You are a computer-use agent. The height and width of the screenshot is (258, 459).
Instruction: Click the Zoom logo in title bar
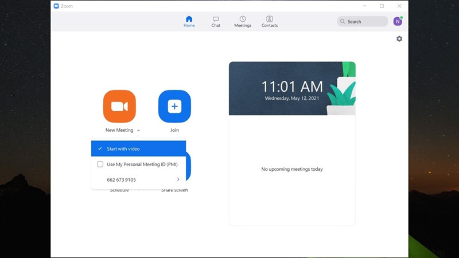point(56,6)
